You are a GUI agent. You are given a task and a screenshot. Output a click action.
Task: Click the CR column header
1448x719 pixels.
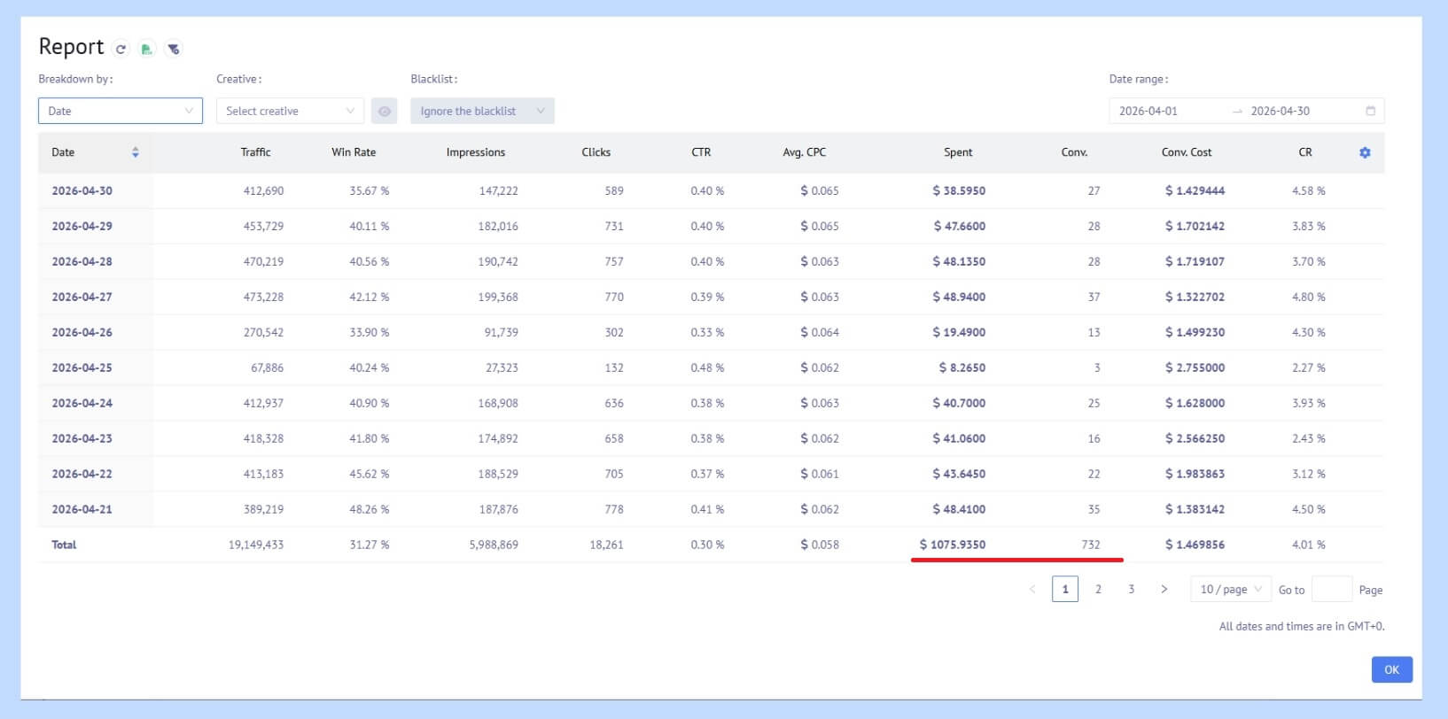tap(1305, 152)
